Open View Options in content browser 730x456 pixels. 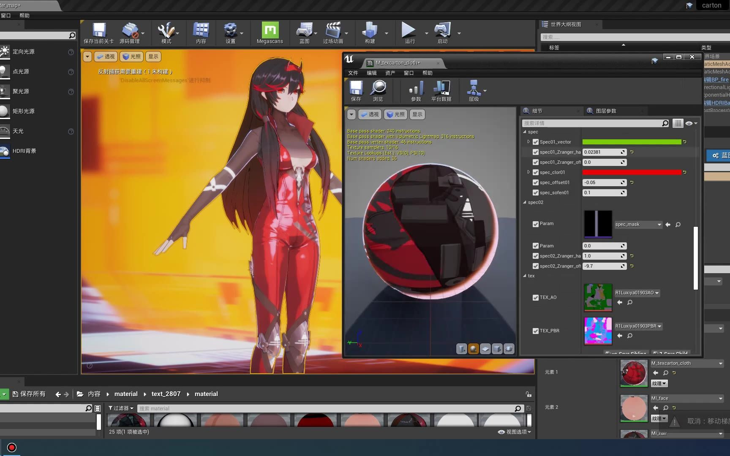tap(515, 432)
